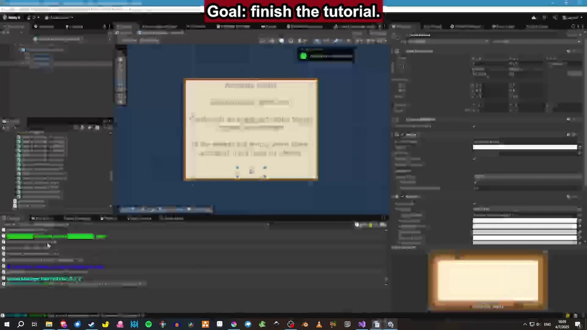Toggle the Button component enabled checkbox
The width and height of the screenshot is (587, 330).
click(x=402, y=196)
